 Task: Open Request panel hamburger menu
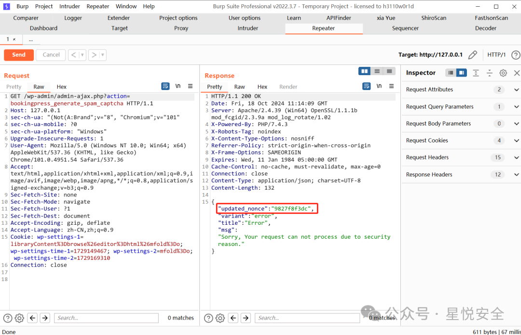(x=191, y=86)
